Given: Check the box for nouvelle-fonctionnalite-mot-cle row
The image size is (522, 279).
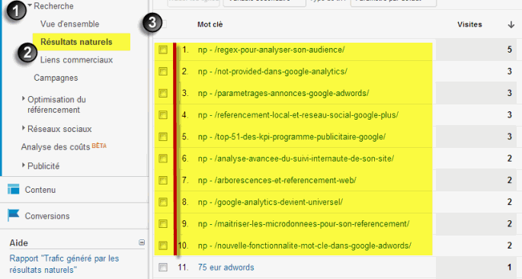Looking at the screenshot, I should click(x=163, y=245).
